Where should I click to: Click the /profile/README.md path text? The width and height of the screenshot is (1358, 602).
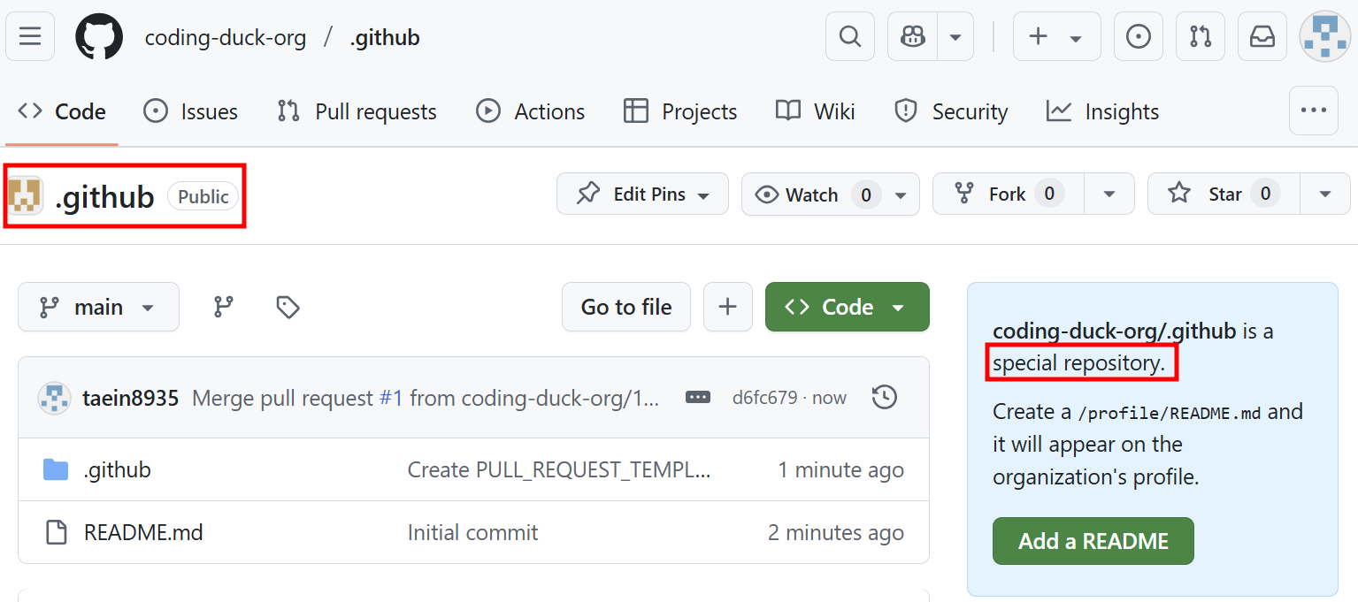(1170, 413)
